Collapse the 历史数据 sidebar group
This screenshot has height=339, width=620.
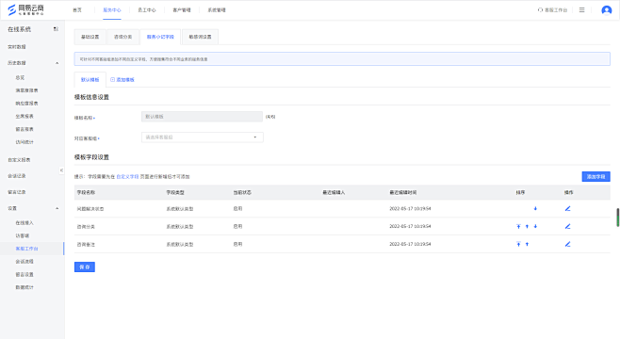click(x=57, y=63)
